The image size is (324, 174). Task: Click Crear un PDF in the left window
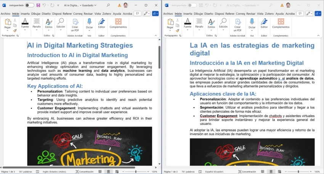click(x=75, y=25)
